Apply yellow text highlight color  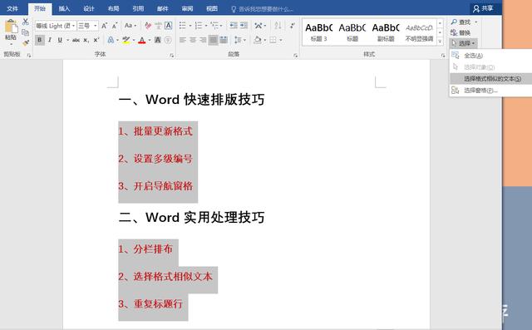point(126,40)
